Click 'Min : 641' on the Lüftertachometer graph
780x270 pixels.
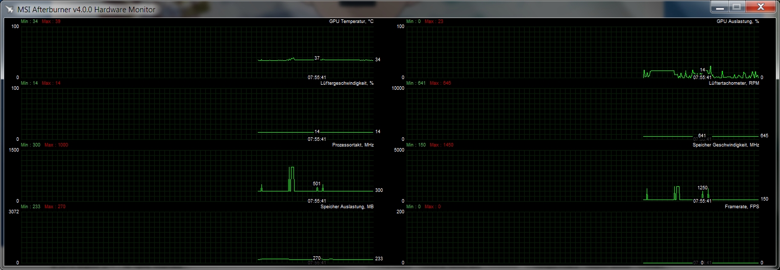416,83
